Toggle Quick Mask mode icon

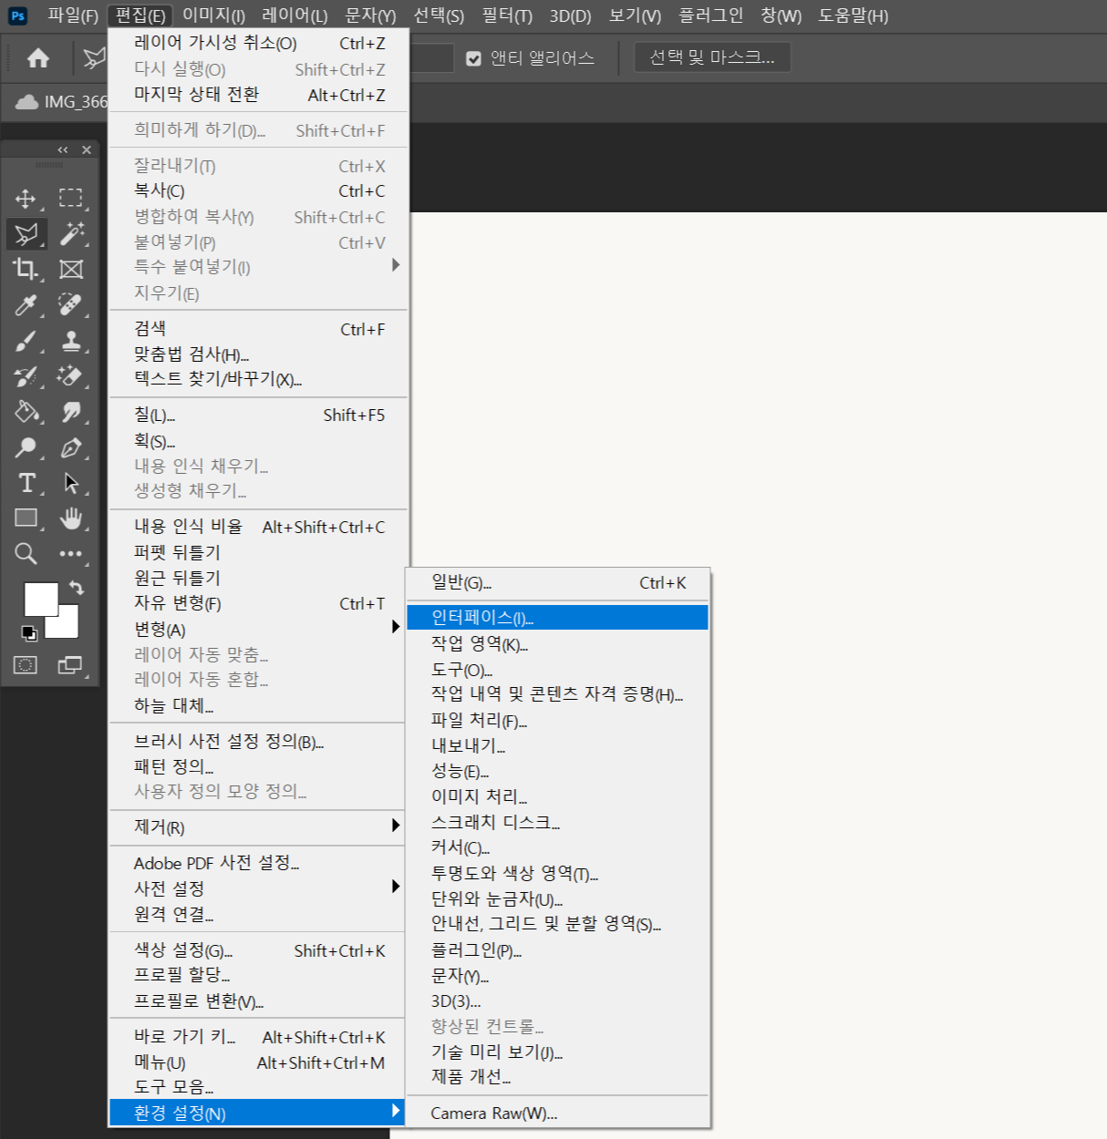point(26,665)
